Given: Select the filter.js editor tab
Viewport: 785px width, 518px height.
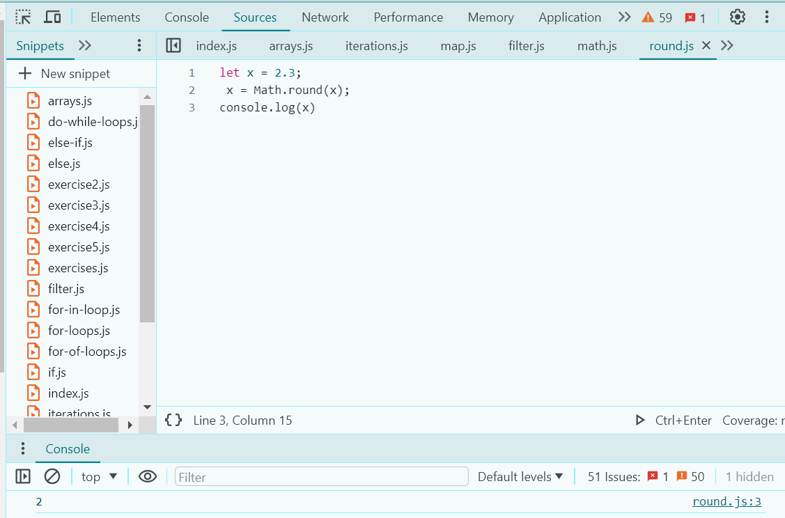Looking at the screenshot, I should pos(526,45).
